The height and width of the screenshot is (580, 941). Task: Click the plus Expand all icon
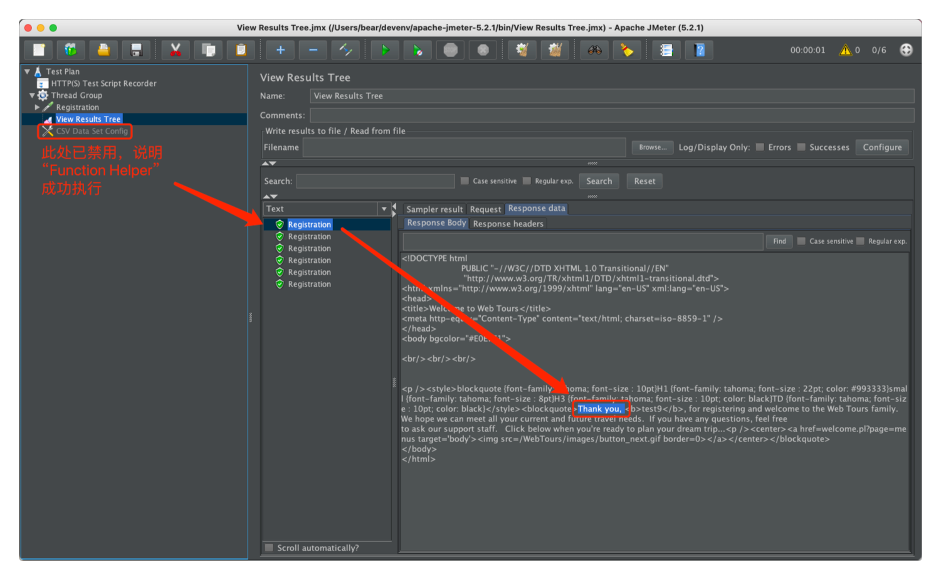click(x=280, y=50)
